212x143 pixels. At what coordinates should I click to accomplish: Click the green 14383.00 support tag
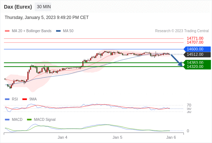click(x=197, y=62)
